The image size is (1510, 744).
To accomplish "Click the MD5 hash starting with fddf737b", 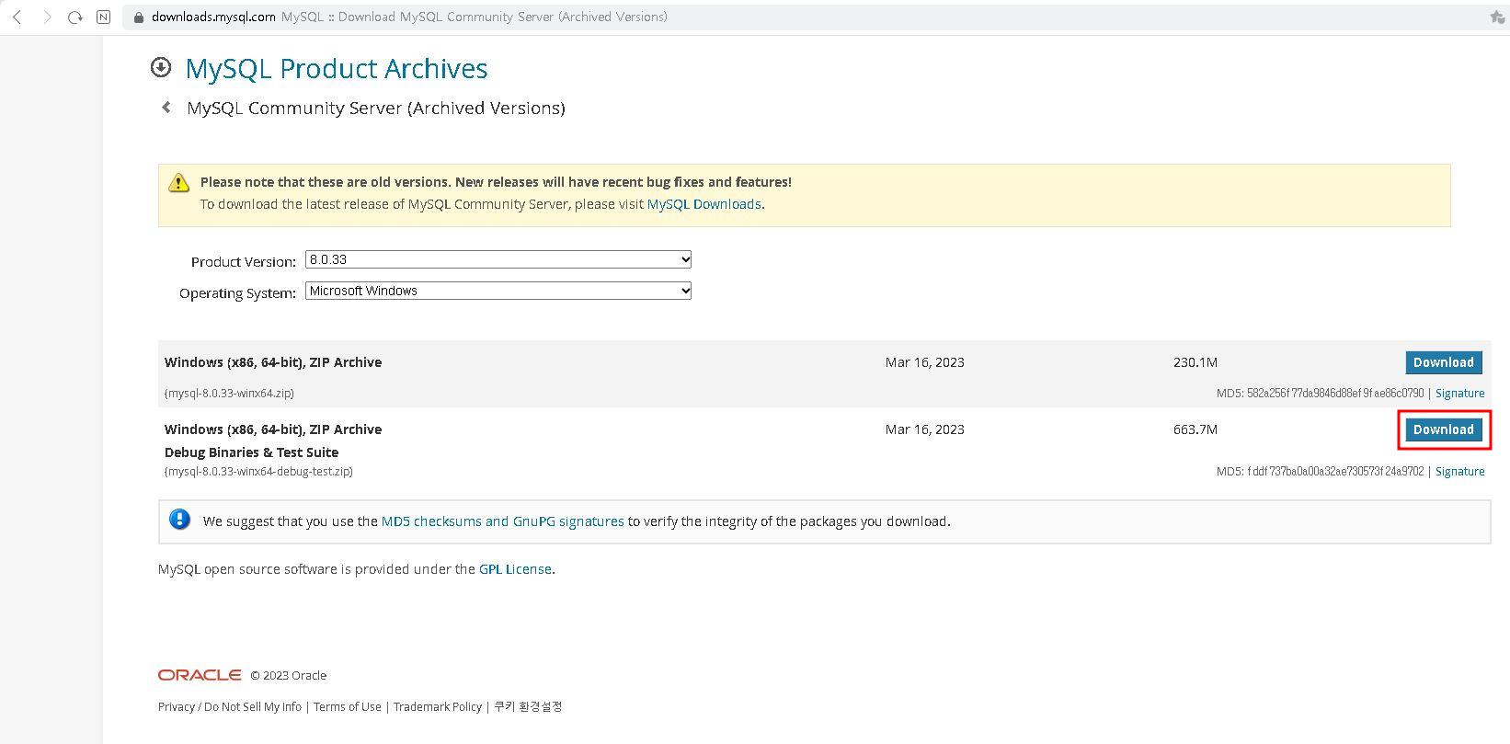I will pyautogui.click(x=1335, y=471).
